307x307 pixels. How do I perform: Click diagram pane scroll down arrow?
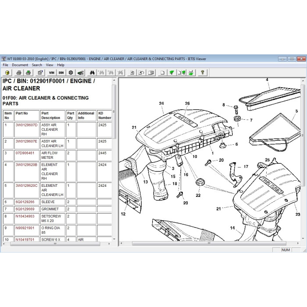303,239
